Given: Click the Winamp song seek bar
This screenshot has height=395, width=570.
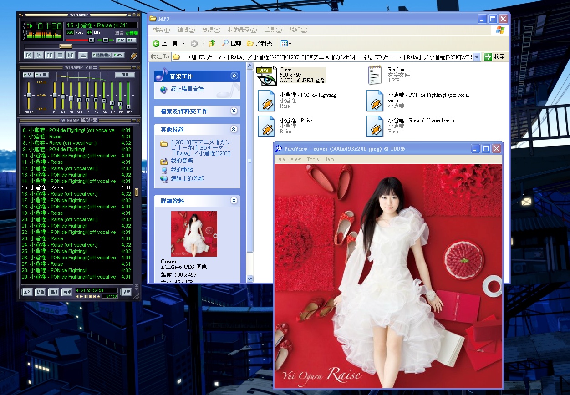Looking at the screenshot, I should 80,46.
